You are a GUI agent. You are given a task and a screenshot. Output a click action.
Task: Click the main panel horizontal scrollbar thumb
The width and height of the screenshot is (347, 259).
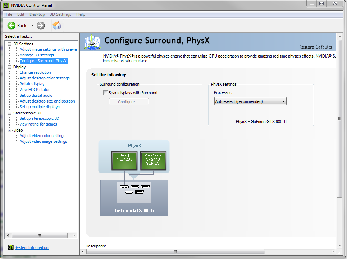click(175, 251)
